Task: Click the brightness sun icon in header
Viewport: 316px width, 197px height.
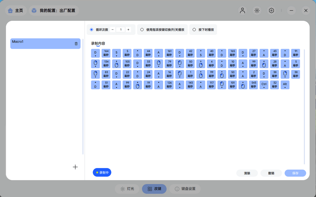Action: coord(257,11)
